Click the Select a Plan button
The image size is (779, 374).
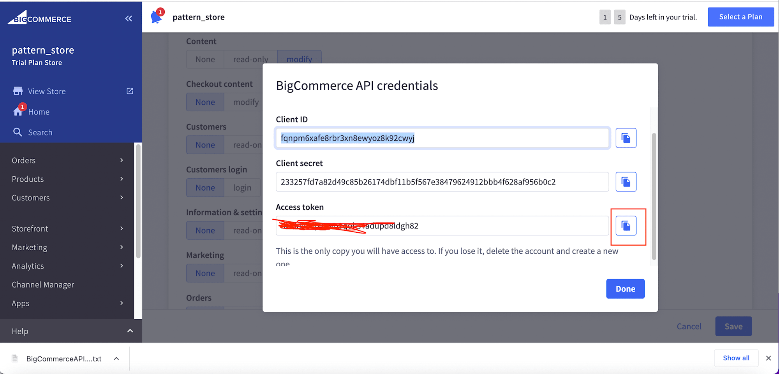[x=741, y=17]
